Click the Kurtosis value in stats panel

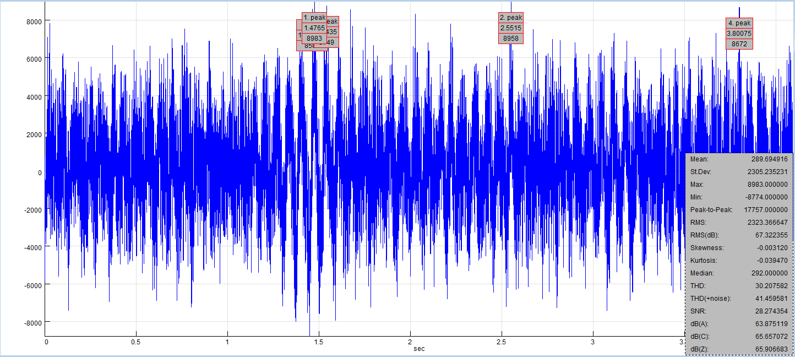coord(771,261)
